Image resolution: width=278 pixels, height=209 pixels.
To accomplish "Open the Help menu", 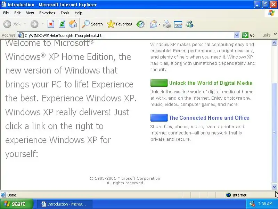I will [79, 13].
